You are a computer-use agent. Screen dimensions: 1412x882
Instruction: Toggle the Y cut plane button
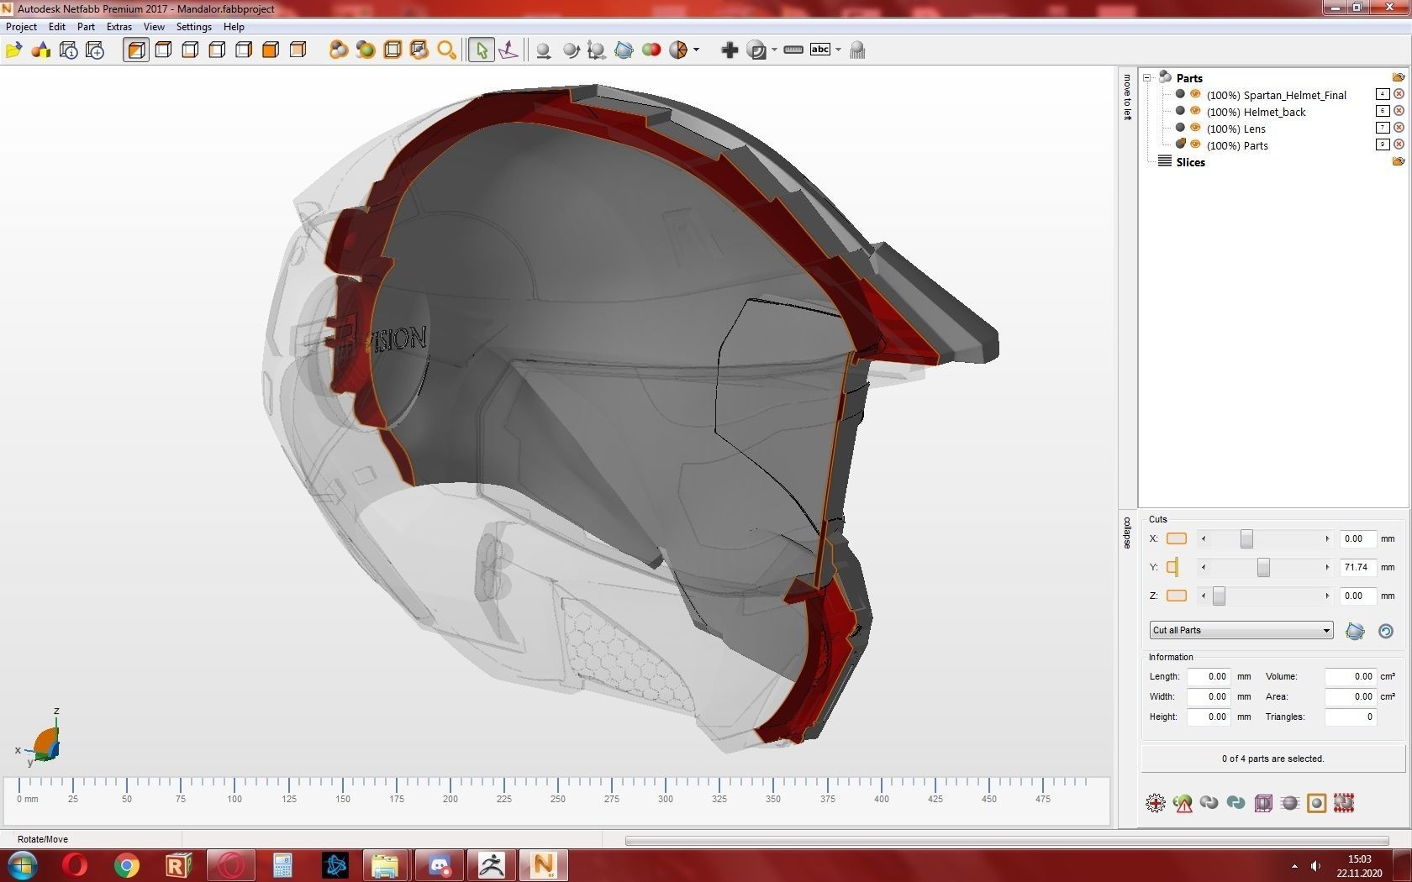(x=1173, y=567)
